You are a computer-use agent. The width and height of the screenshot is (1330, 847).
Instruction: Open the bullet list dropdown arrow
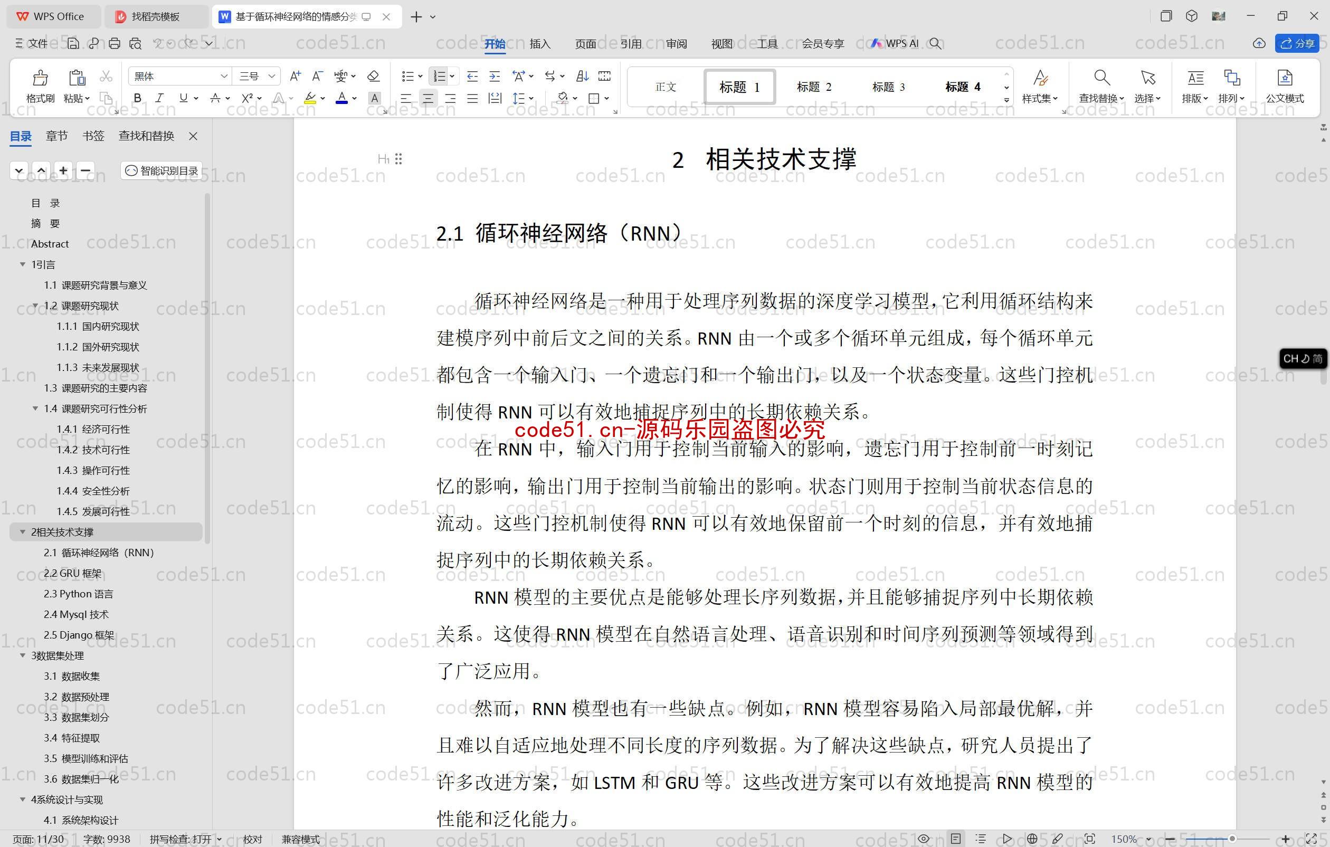coord(420,76)
